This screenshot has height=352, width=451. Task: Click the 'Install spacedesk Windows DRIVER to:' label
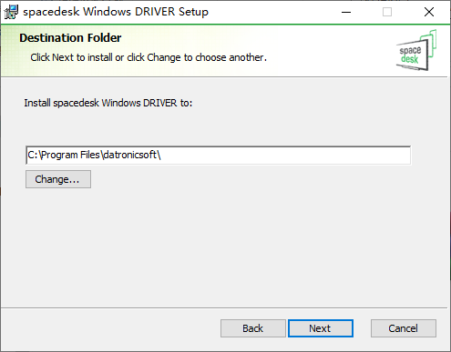(x=108, y=103)
